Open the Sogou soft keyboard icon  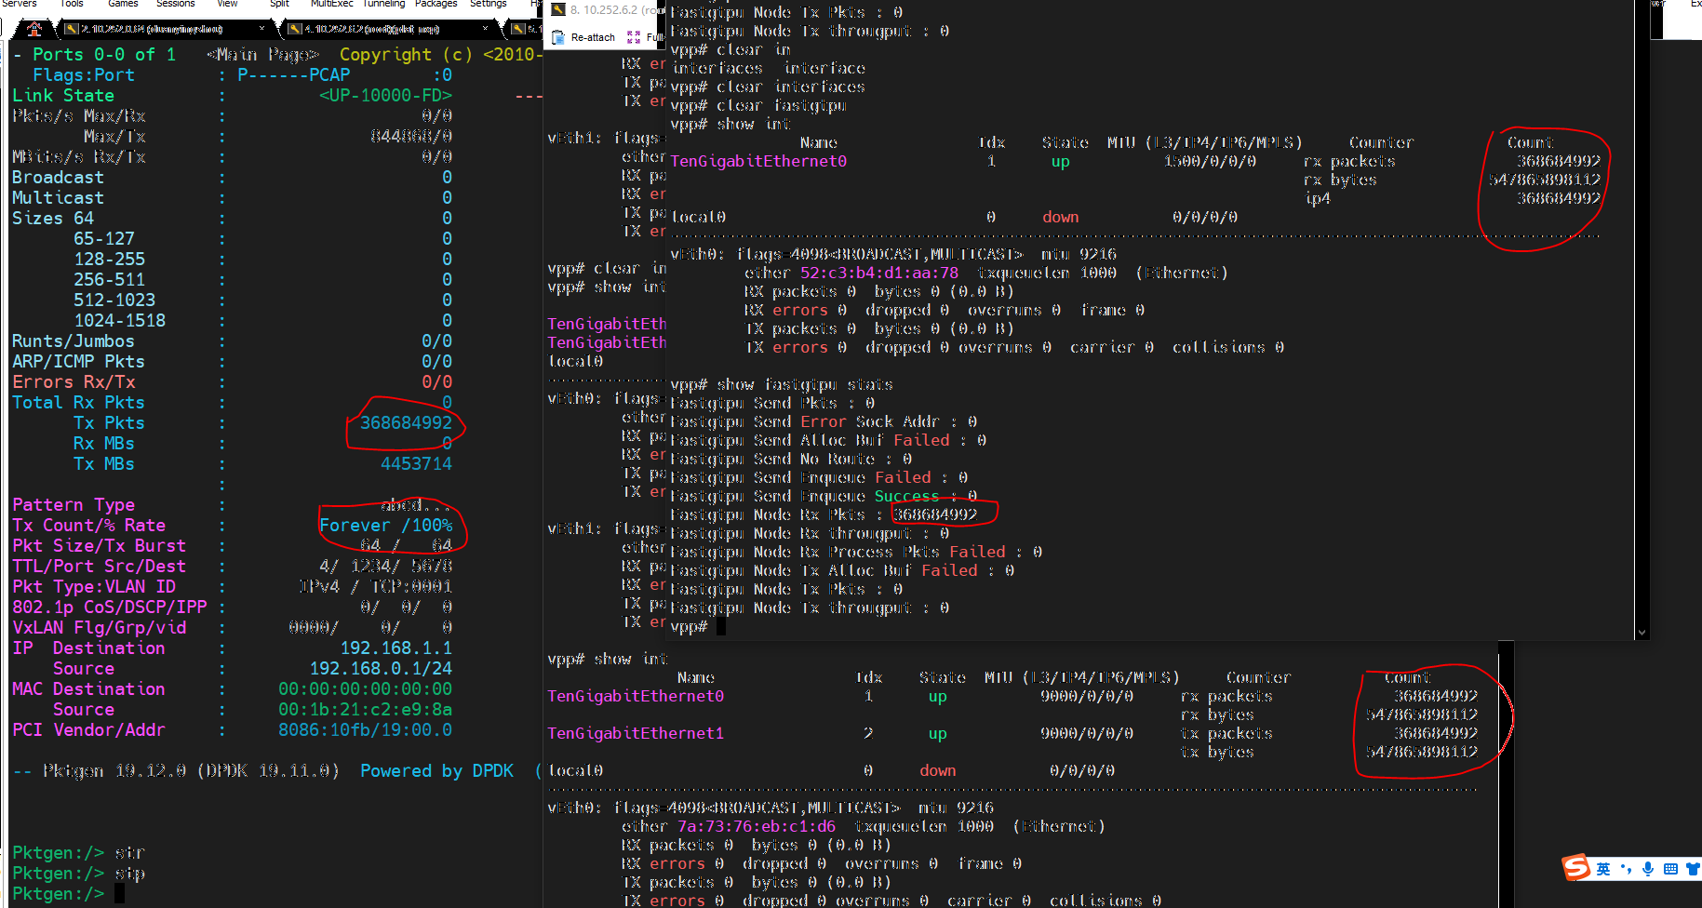point(1670,869)
